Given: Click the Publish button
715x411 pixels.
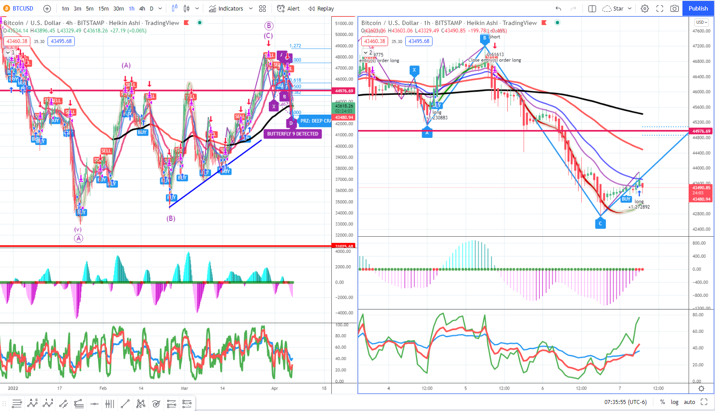Looking at the screenshot, I should click(x=698, y=8).
